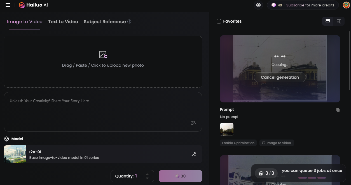Increase the Quantity value
The width and height of the screenshot is (351, 185).
[147, 174]
